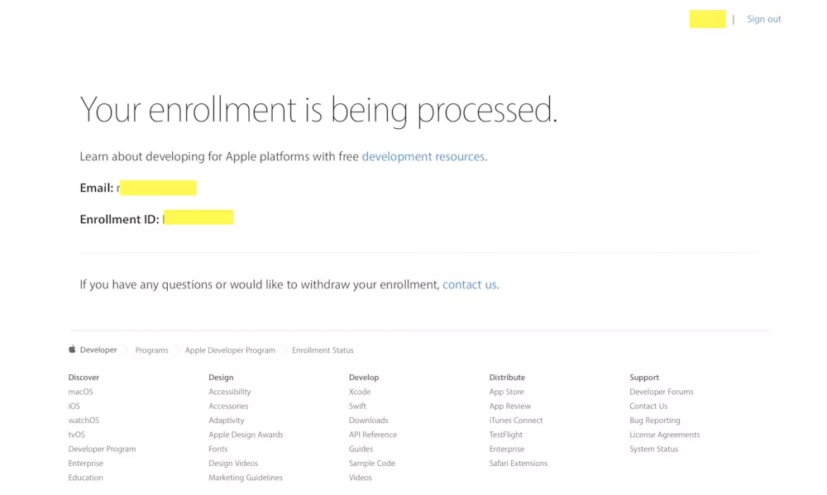Open Apple Developer Program breadcrumb item

tap(230, 350)
